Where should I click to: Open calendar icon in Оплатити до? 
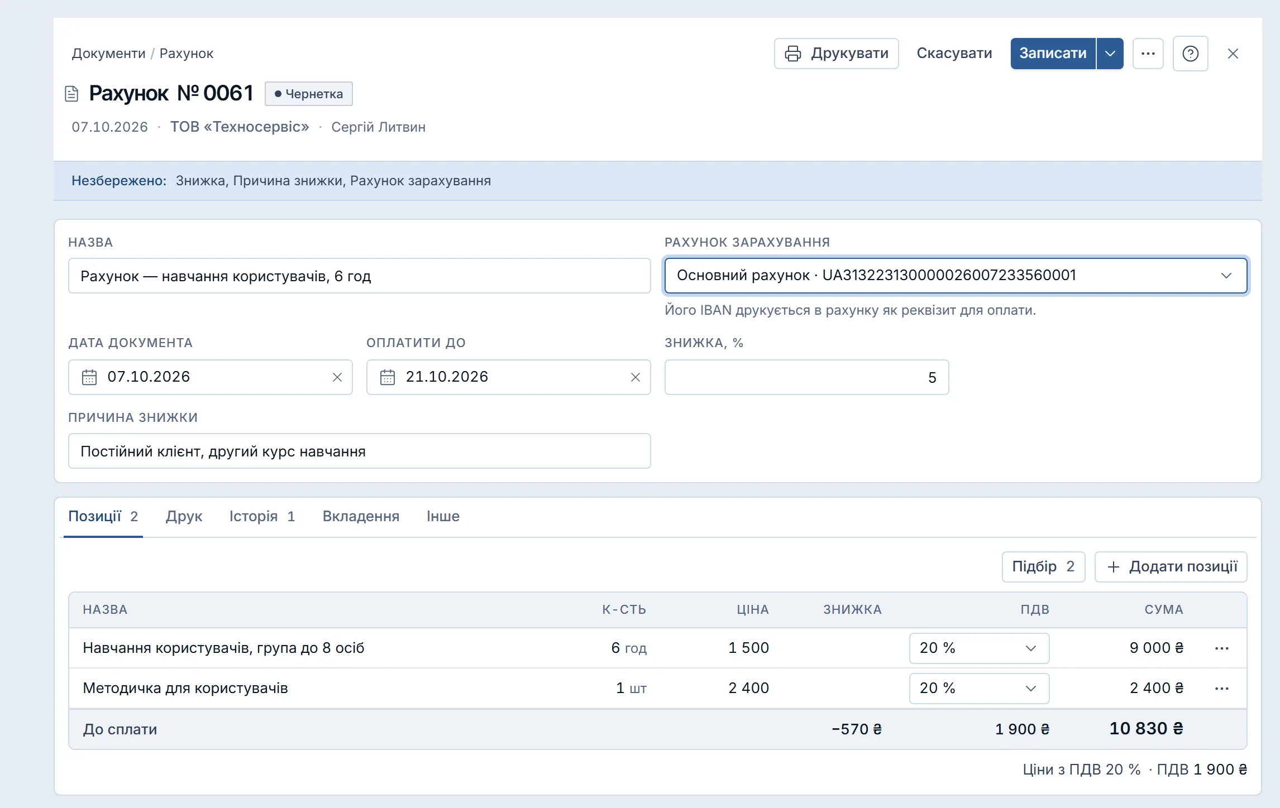388,377
